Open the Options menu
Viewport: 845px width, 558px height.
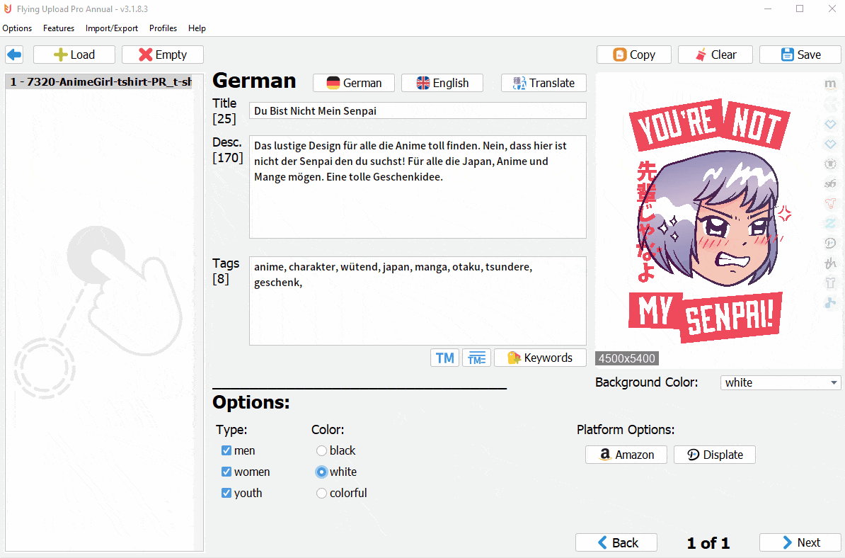[17, 28]
